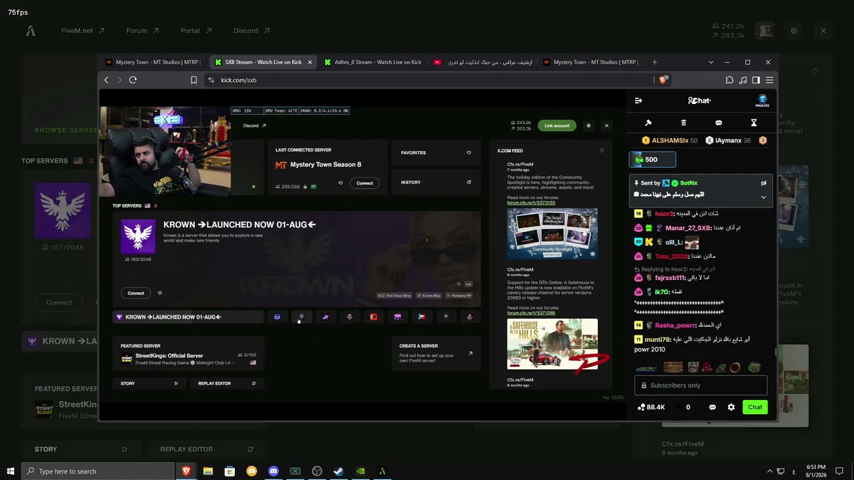
Task: Send message with green Chat button
Action: (x=755, y=407)
